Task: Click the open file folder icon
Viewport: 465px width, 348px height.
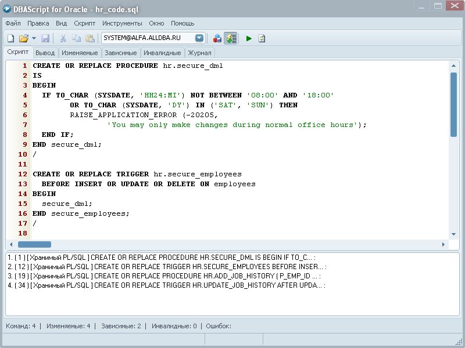Action: tap(23, 38)
